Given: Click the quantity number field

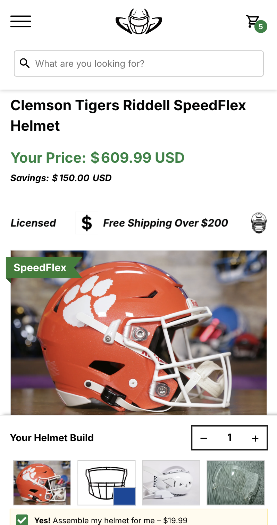Looking at the screenshot, I should pyautogui.click(x=229, y=438).
